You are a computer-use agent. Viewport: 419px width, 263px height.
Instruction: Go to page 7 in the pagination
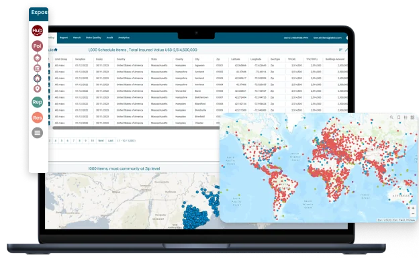click(73, 140)
